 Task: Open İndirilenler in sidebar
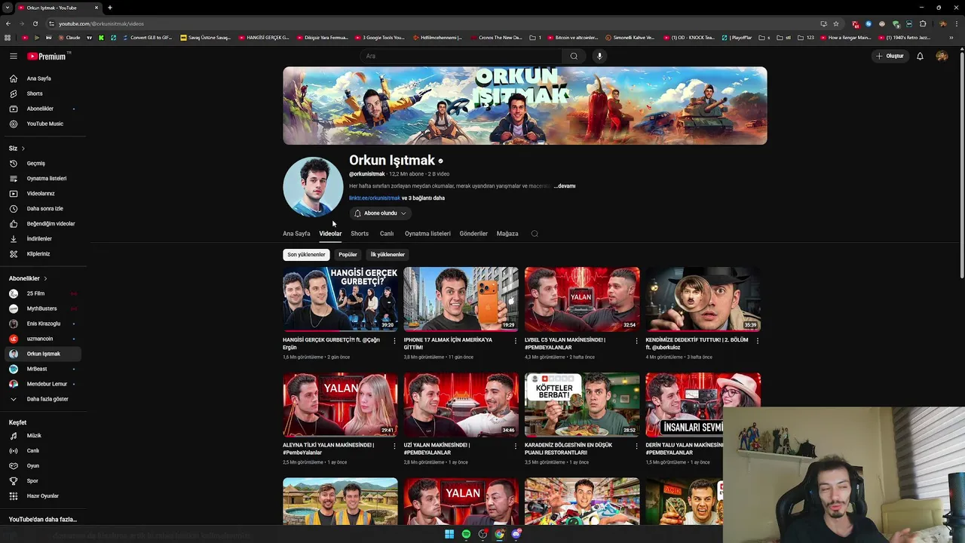[39, 239]
